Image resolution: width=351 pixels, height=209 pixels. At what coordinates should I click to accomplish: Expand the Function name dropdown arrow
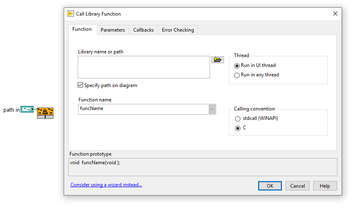click(212, 109)
